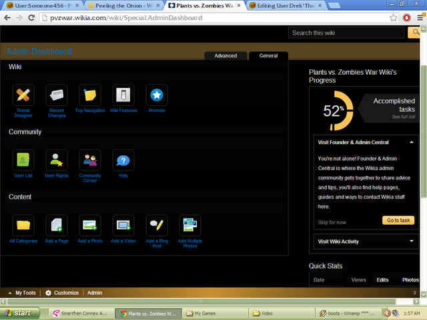Viewport: 427px width, 320px height.
Task: Open Smartfren Connex taskbar item
Action: [81, 313]
